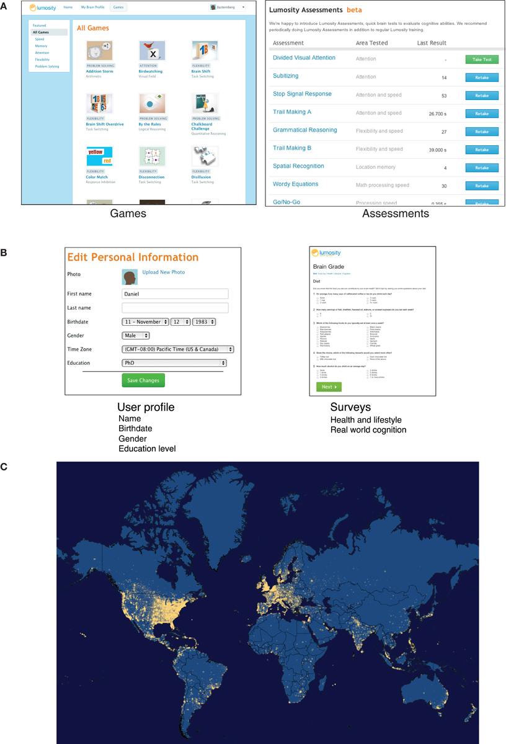Open the Addition Storm game icon
Screen dimensions: 506x744
tap(99, 51)
